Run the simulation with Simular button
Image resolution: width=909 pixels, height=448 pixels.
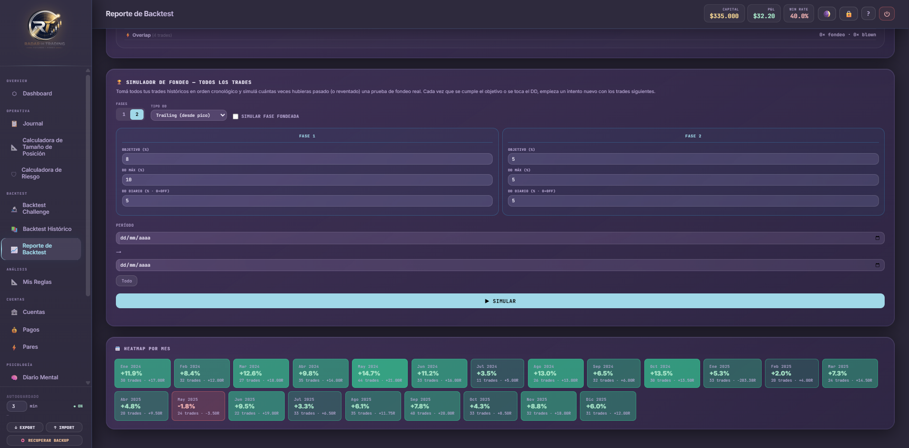500,301
